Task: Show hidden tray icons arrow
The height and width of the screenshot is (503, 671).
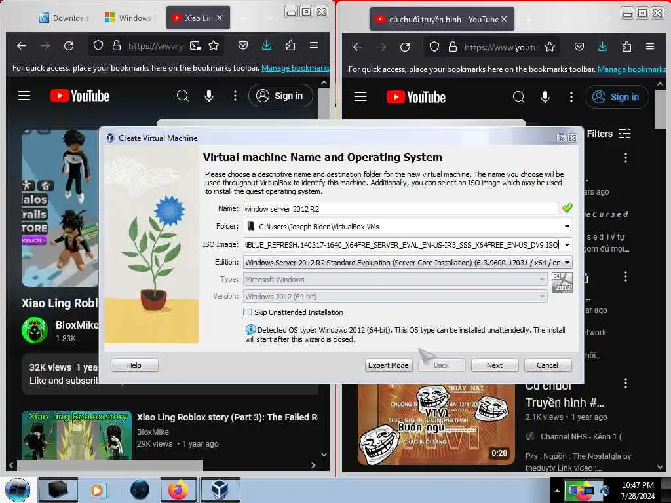Action: point(557,491)
